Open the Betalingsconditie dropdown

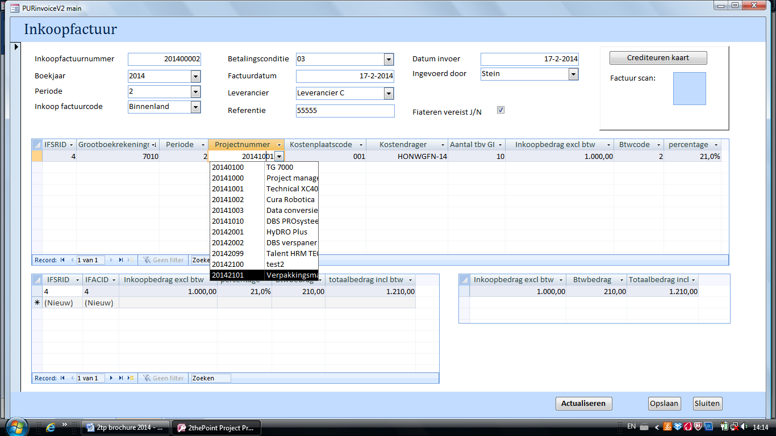click(389, 59)
